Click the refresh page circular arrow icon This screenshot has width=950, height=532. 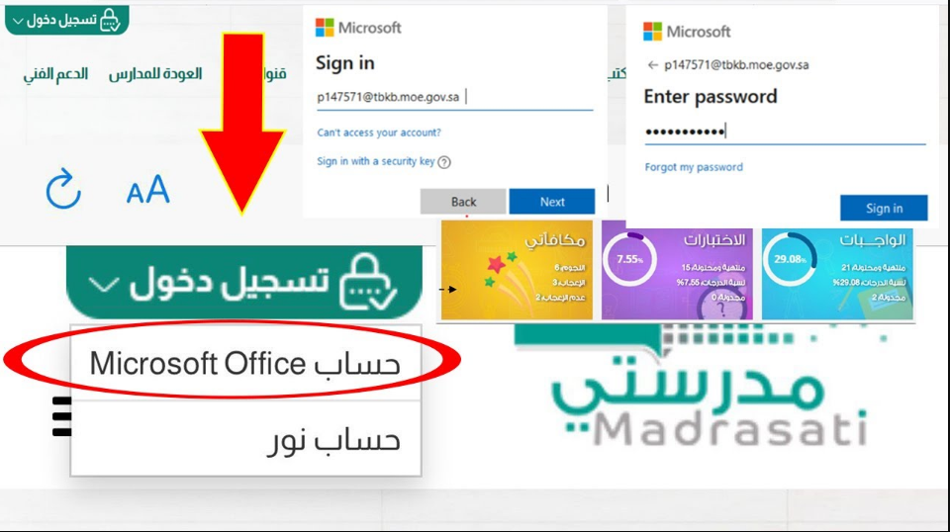[x=63, y=190]
